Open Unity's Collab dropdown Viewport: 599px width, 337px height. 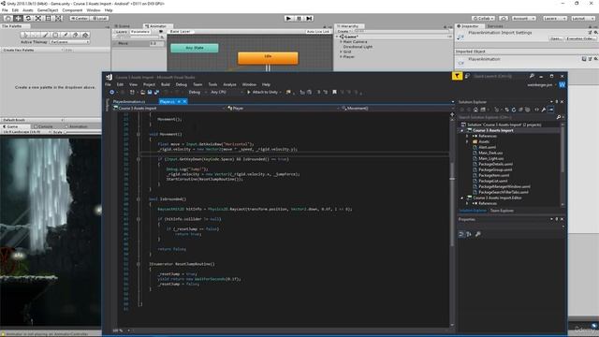[x=483, y=18]
